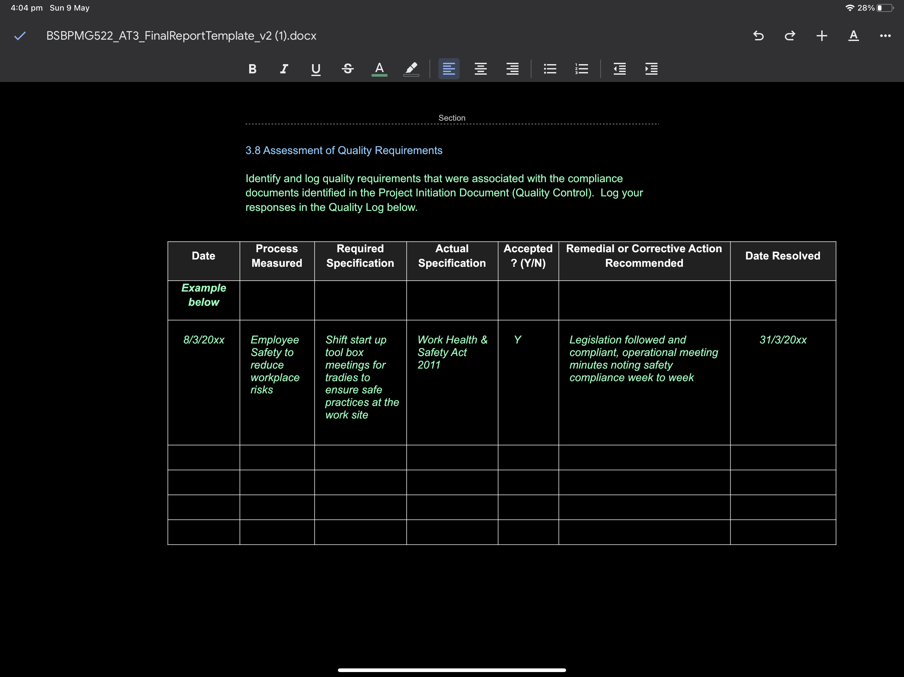The width and height of the screenshot is (904, 677).
Task: Undo the last edit
Action: pos(758,36)
